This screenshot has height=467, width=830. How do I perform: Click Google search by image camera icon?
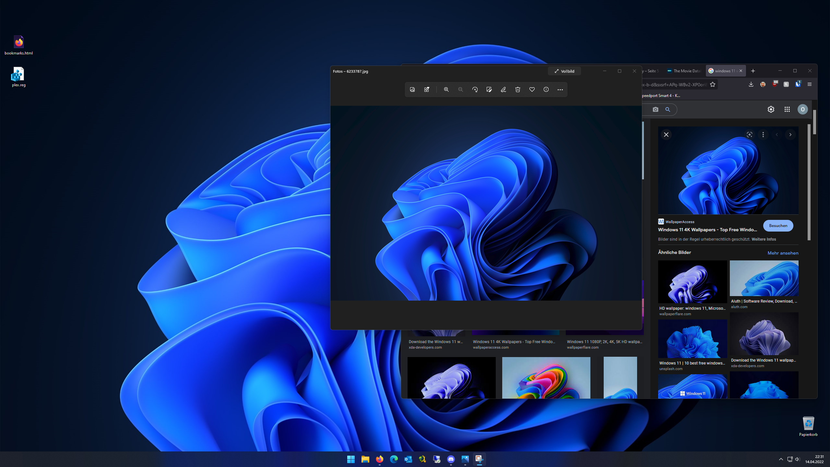tap(655, 110)
